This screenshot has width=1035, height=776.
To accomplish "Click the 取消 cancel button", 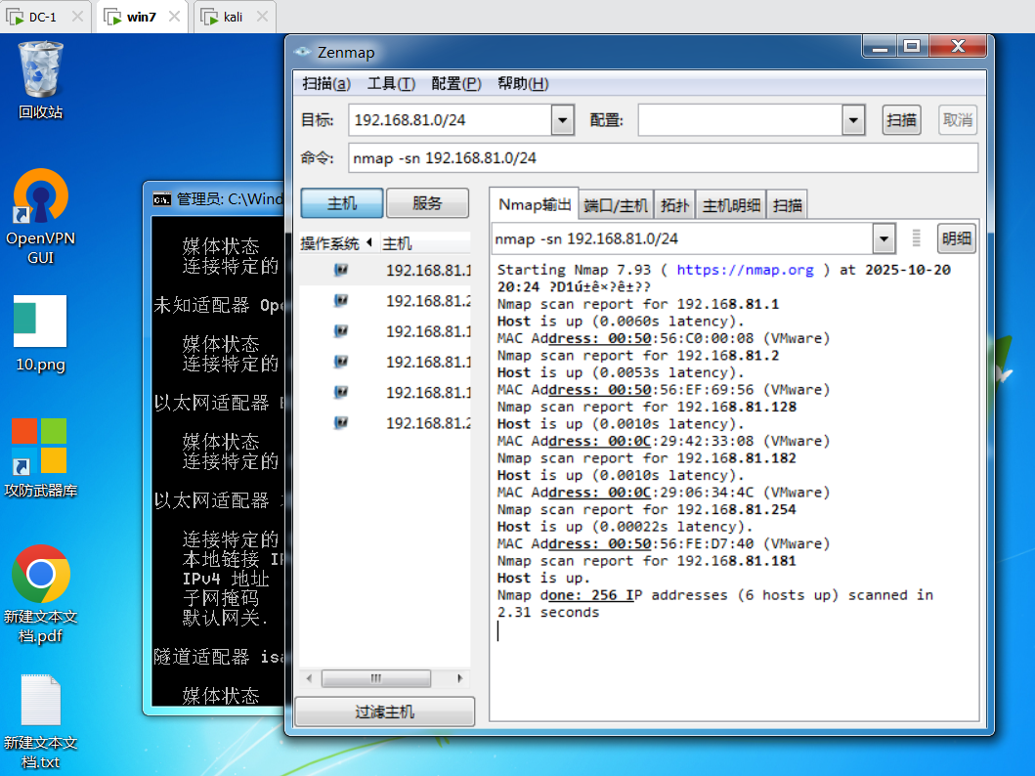I will pos(958,120).
